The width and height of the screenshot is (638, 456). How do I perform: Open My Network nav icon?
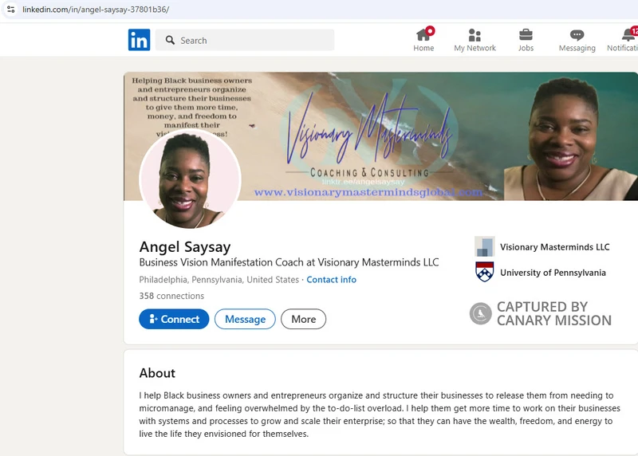tap(475, 35)
